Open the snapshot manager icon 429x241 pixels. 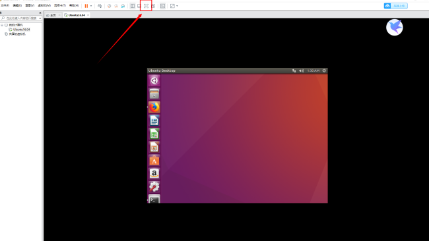(x=123, y=6)
